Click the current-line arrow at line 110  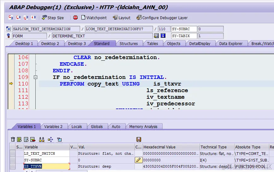(11, 84)
